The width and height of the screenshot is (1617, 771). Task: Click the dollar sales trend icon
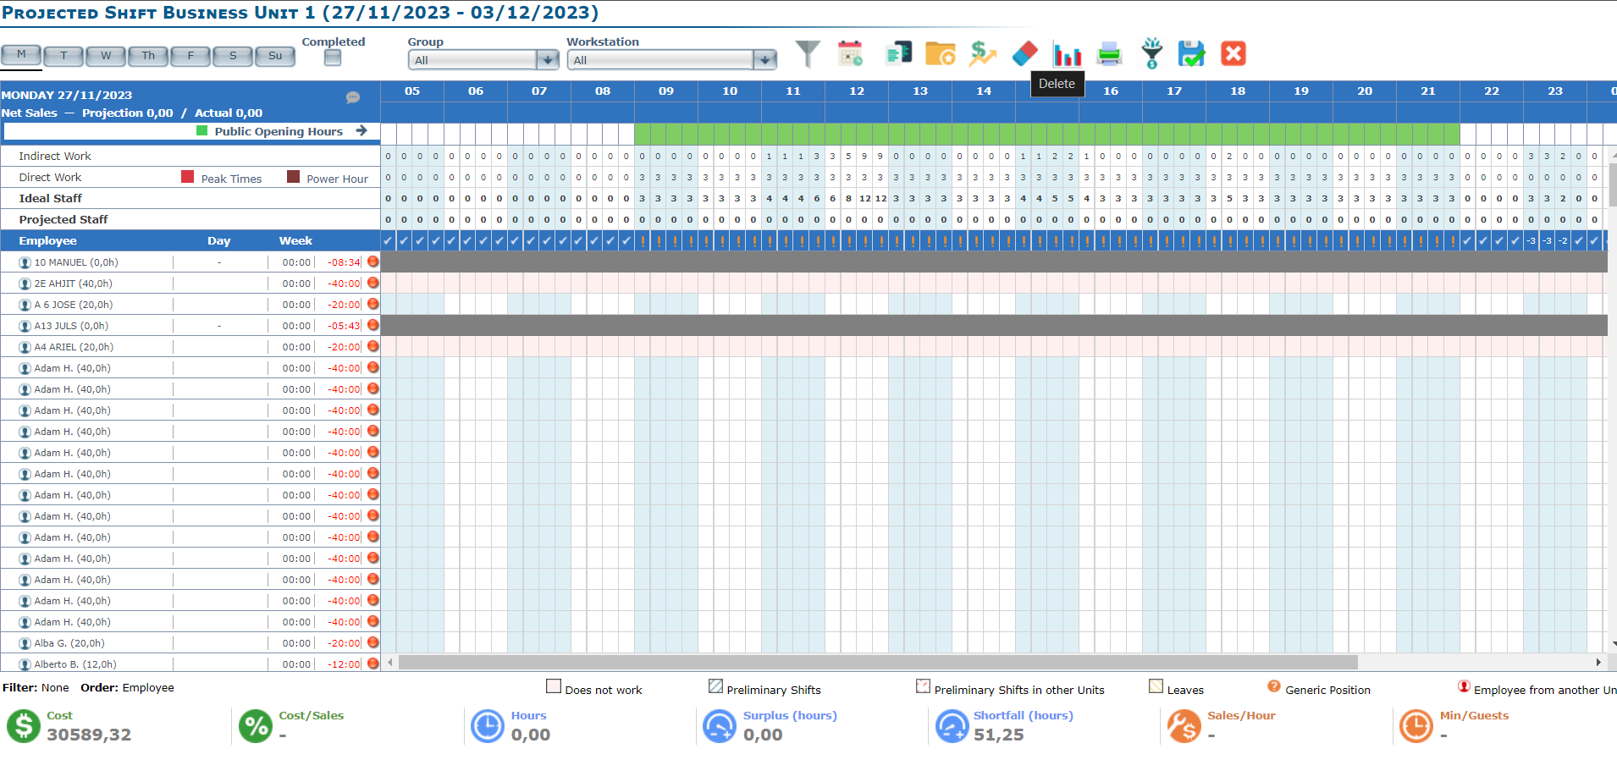(983, 53)
